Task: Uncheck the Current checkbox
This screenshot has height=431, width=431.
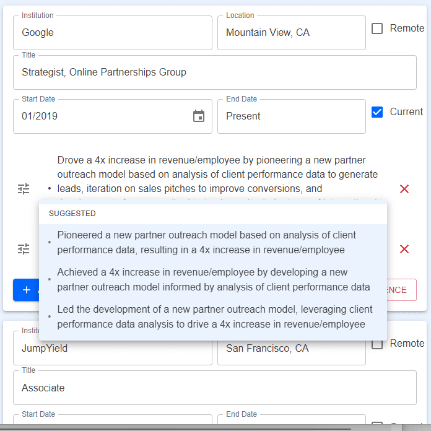Action: (377, 112)
